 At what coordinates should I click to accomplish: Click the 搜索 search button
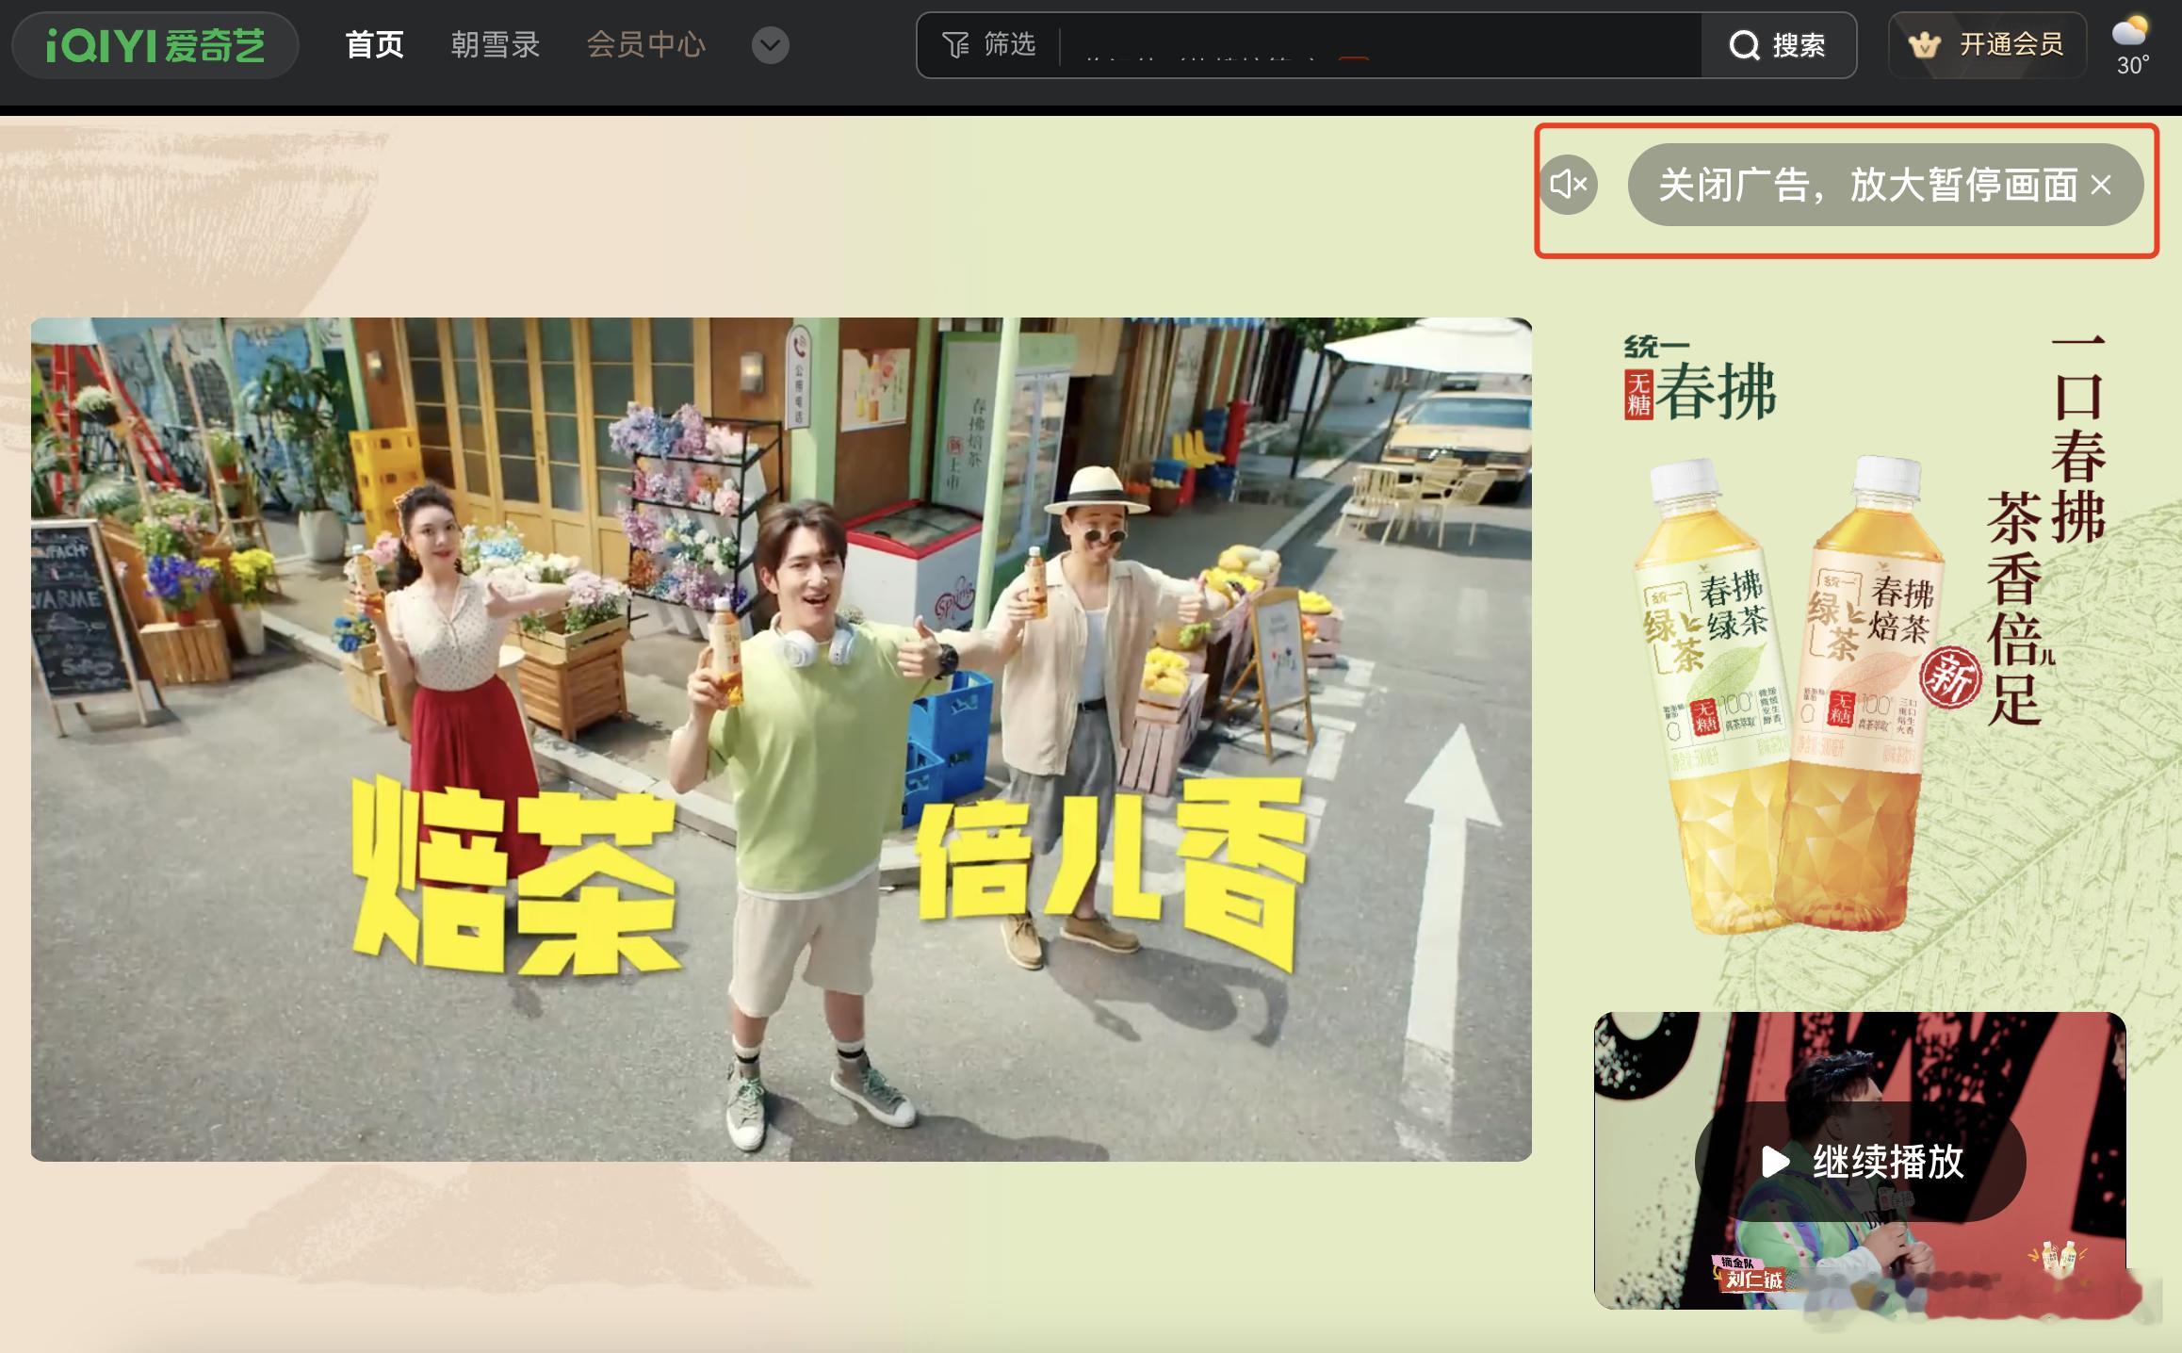(x=1778, y=45)
